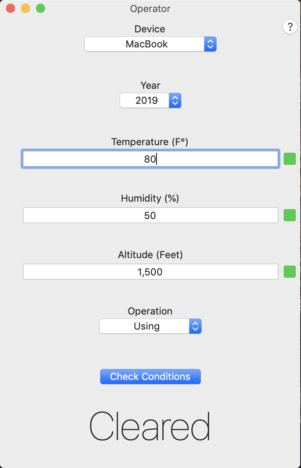
Task: Open the Device dropdown showing MacBook
Action: coord(150,44)
